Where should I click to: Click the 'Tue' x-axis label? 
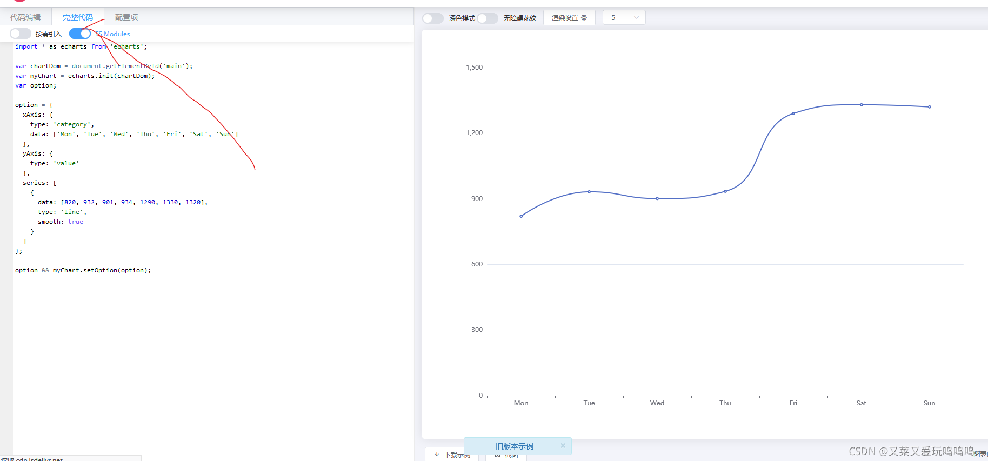pos(589,403)
